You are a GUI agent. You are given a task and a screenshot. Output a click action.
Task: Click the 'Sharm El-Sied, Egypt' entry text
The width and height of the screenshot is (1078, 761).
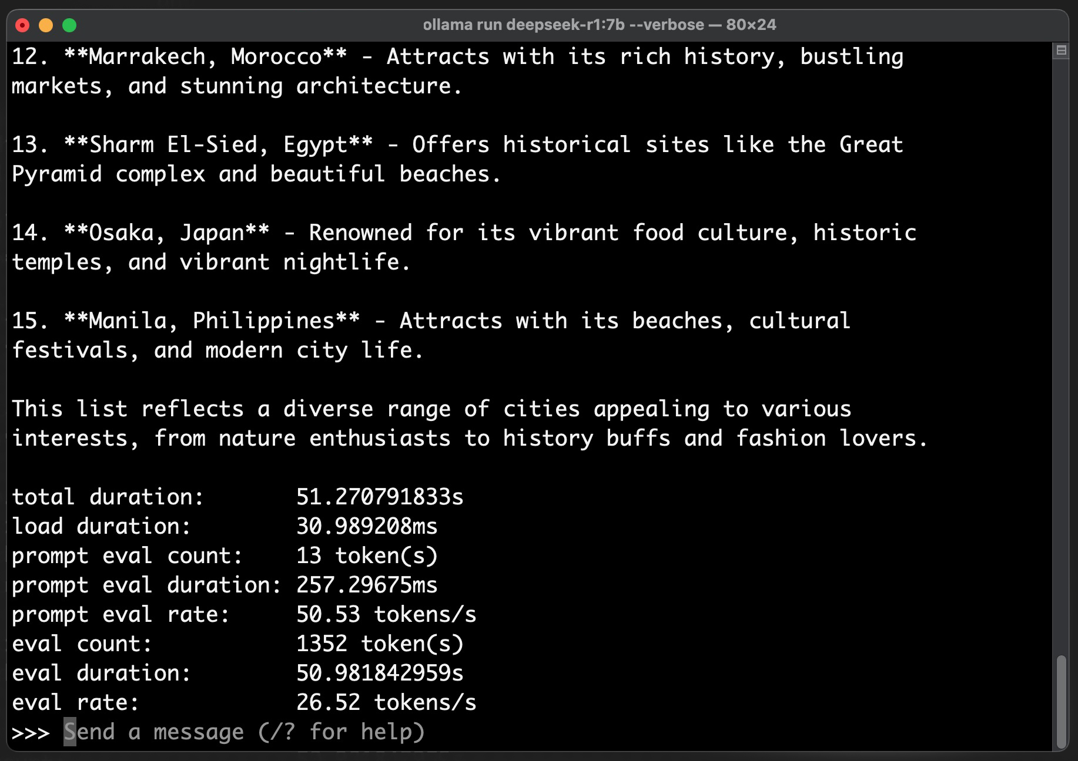coord(218,145)
